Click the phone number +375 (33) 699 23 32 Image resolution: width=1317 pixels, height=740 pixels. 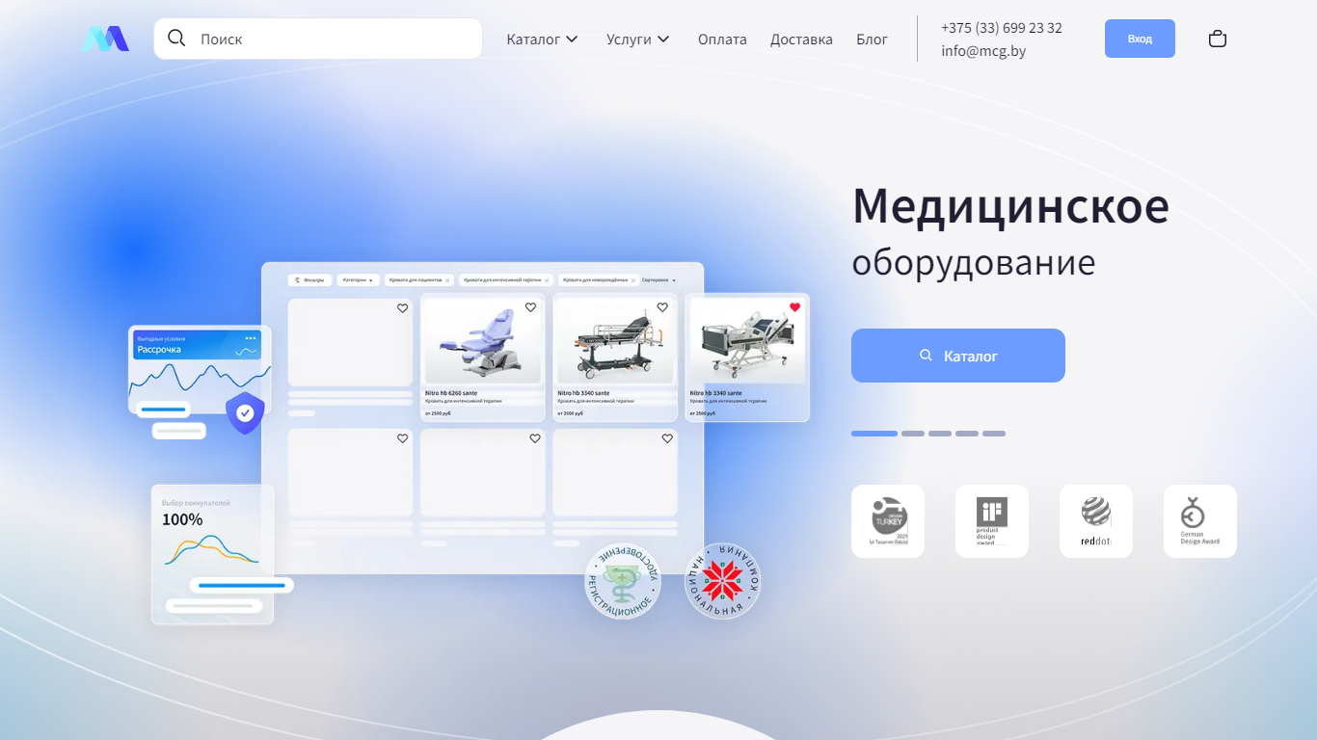pyautogui.click(x=1002, y=28)
